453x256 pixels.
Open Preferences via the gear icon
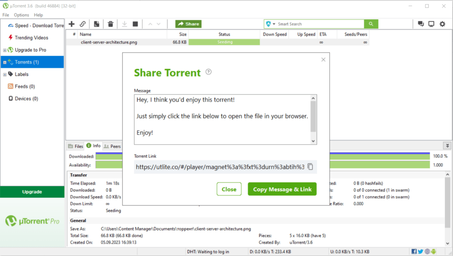point(442,24)
